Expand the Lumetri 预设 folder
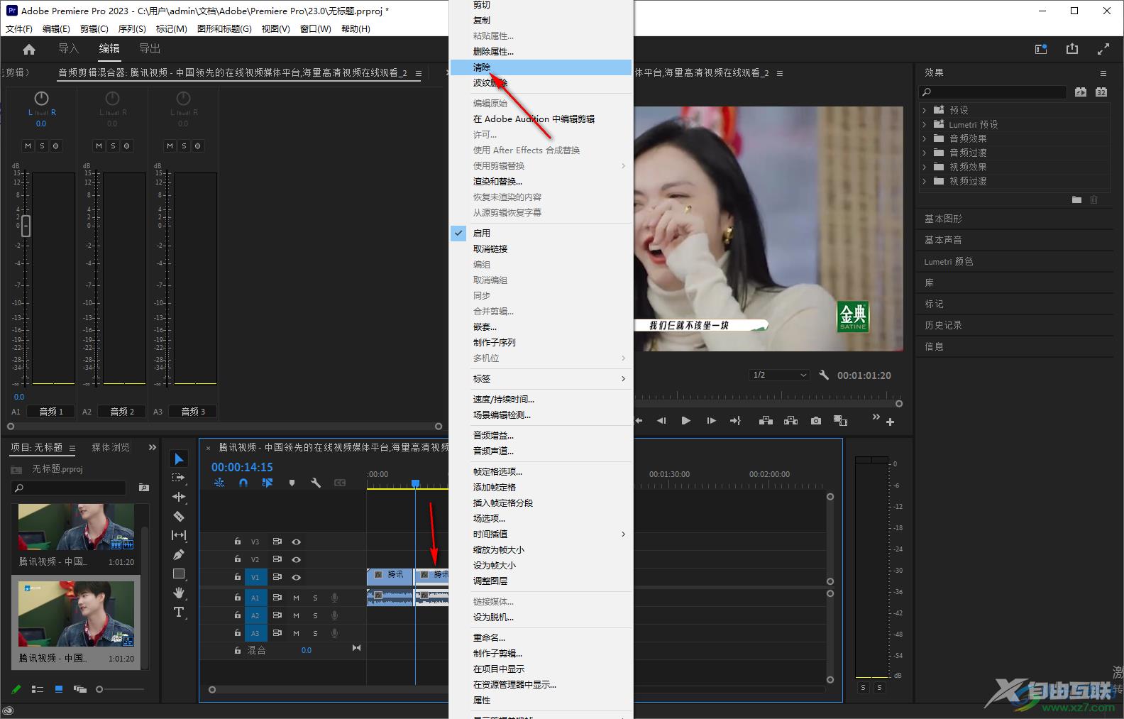This screenshot has width=1124, height=719. (925, 124)
